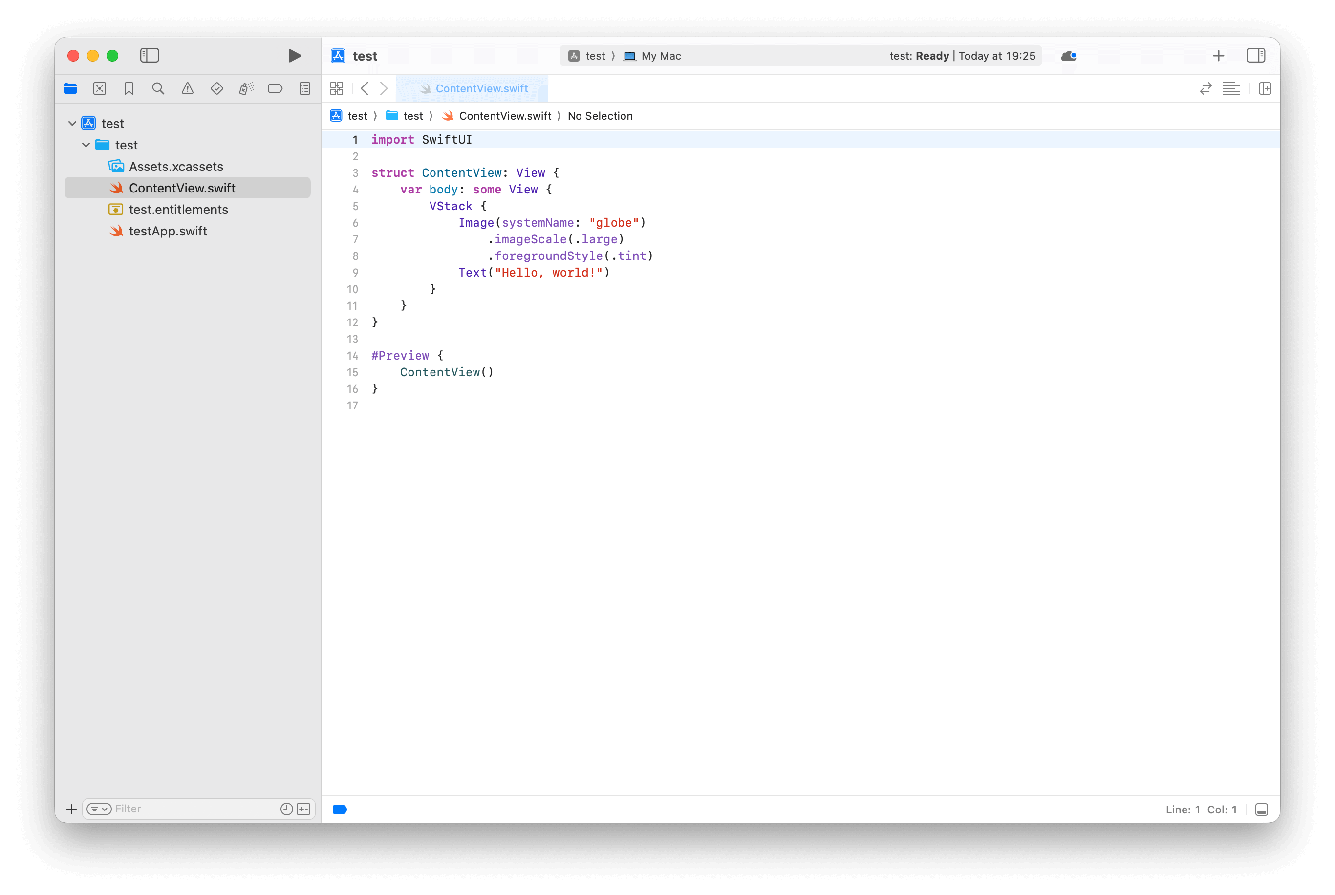Show the Source Control navigator
The width and height of the screenshot is (1335, 895).
pyautogui.click(x=100, y=88)
